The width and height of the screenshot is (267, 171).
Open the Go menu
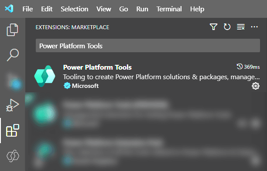[x=123, y=9]
